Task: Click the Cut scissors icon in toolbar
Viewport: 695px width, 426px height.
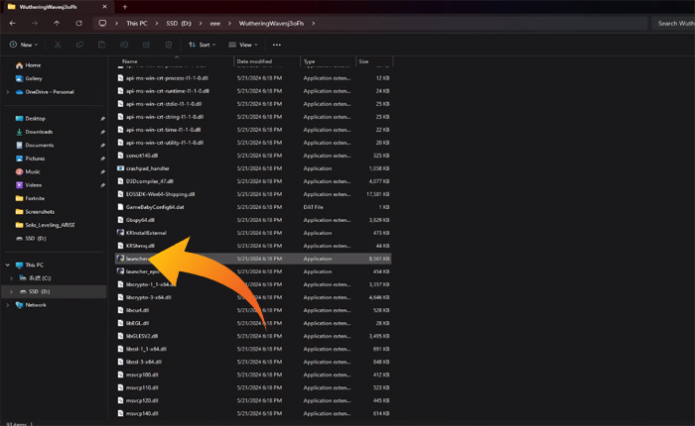Action: [x=58, y=45]
